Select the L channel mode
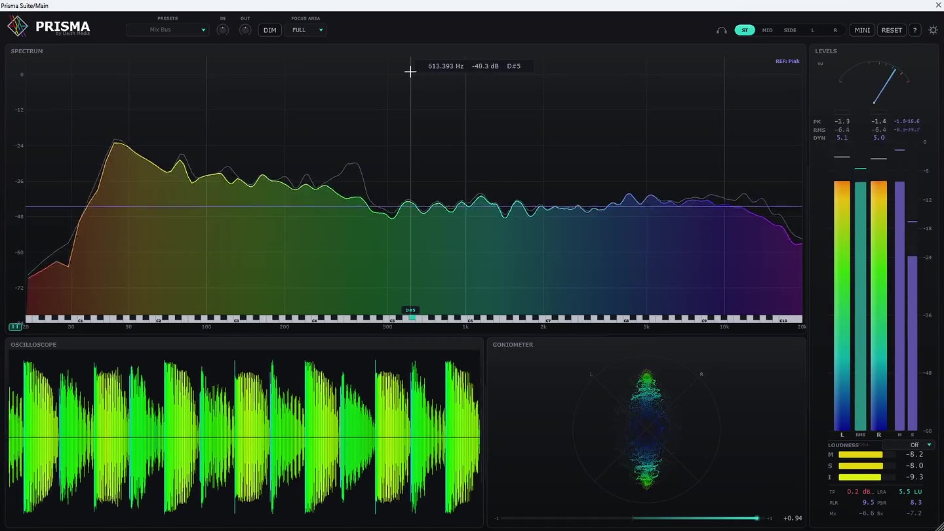Screen dimensions: 944x531 tap(813, 30)
